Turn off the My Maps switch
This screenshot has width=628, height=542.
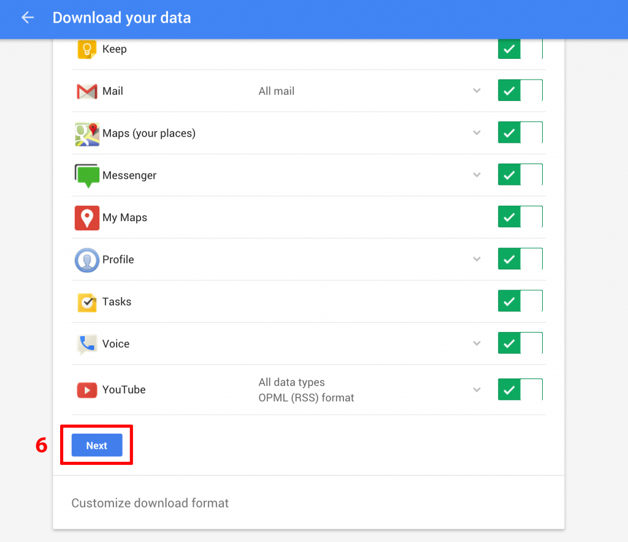(x=520, y=216)
